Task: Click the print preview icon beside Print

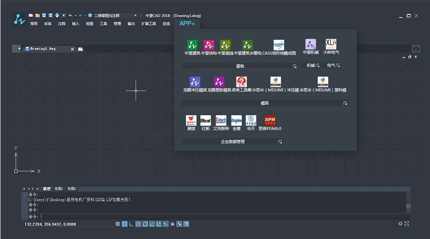Action: 64,15
